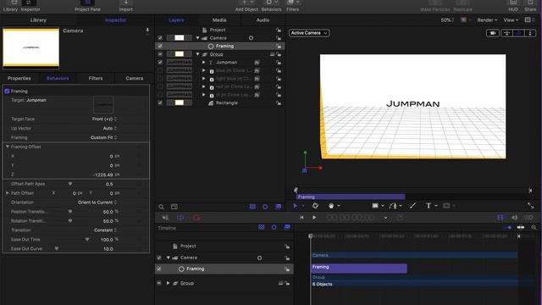Screen dimensions: 542x305
Task: Open the Properties inspector tab
Action: pos(19,79)
